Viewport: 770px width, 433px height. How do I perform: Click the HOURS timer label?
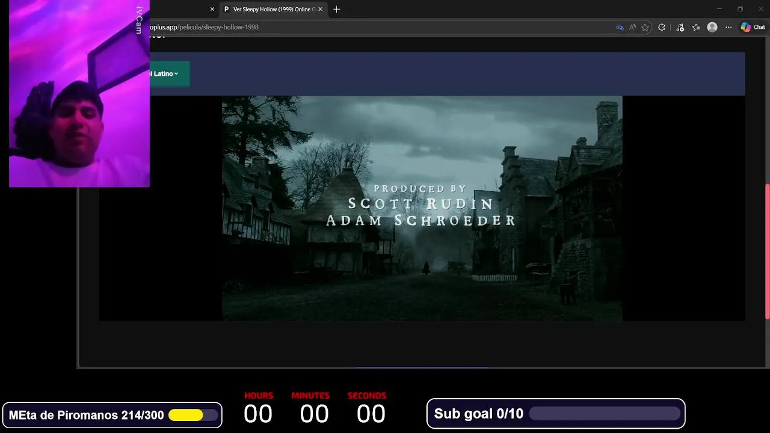[x=259, y=396]
